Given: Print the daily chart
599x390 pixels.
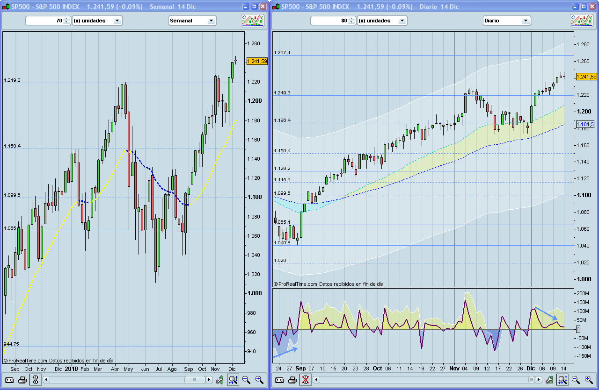Looking at the screenshot, I should coord(292,380).
